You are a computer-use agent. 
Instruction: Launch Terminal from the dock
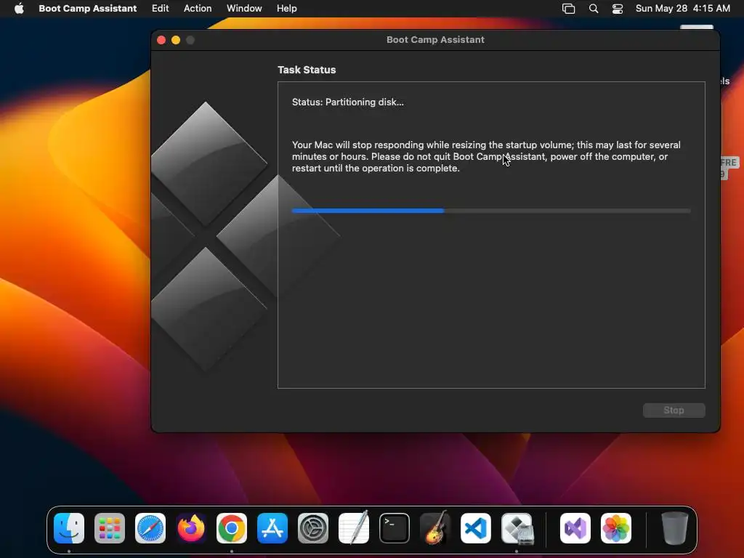click(395, 528)
